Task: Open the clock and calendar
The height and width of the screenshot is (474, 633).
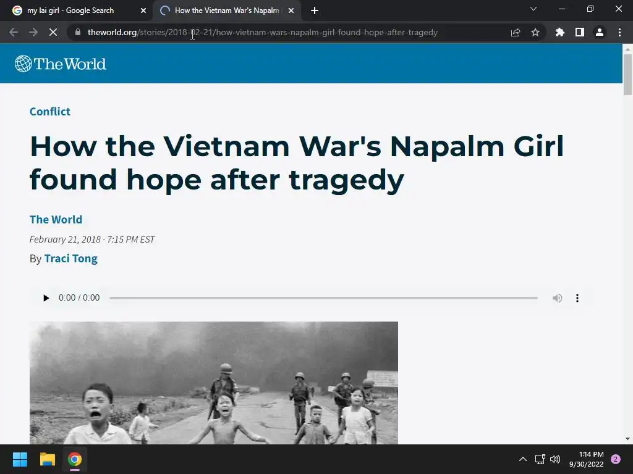Action: click(x=586, y=459)
